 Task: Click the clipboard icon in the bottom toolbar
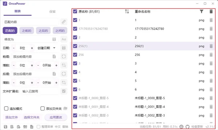click(19, 127)
